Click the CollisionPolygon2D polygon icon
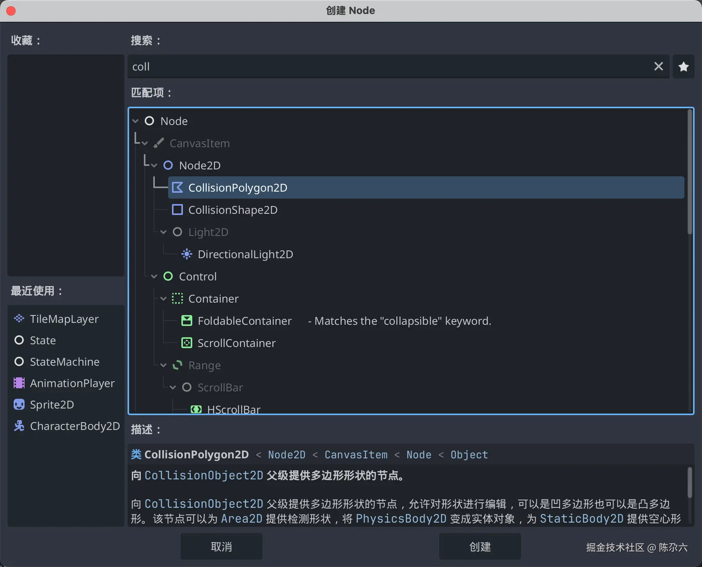 177,188
